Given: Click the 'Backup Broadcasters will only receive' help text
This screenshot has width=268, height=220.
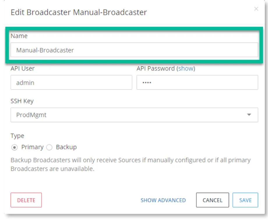Looking at the screenshot, I should pyautogui.click(x=131, y=164).
